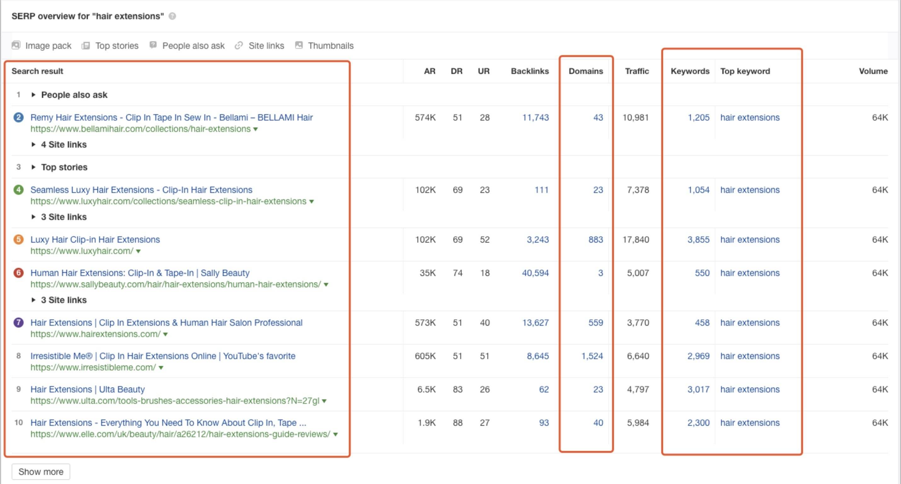Image resolution: width=901 pixels, height=484 pixels.
Task: Click the Top stories feature label
Action: (x=117, y=46)
